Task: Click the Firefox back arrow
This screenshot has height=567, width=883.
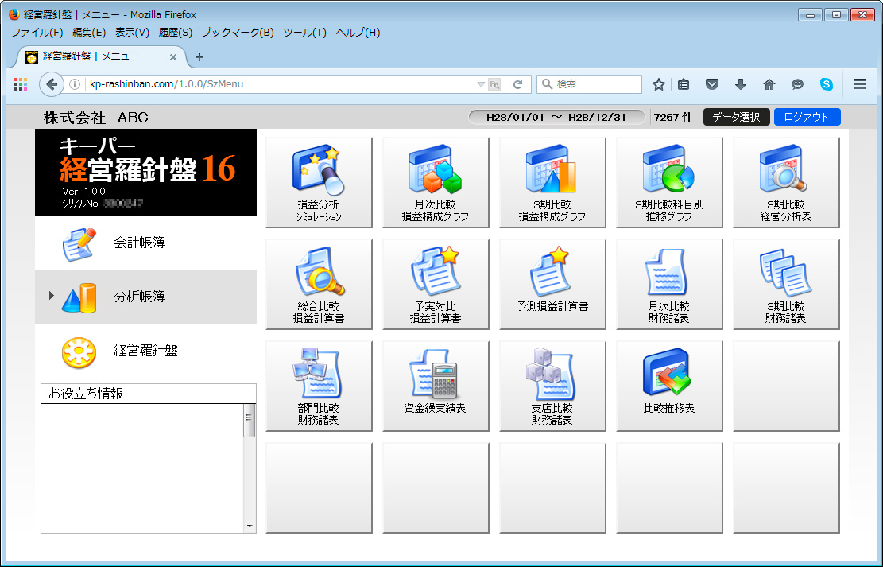Action: [51, 84]
